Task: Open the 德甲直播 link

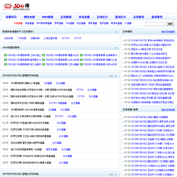Action: pyautogui.click(x=92, y=23)
